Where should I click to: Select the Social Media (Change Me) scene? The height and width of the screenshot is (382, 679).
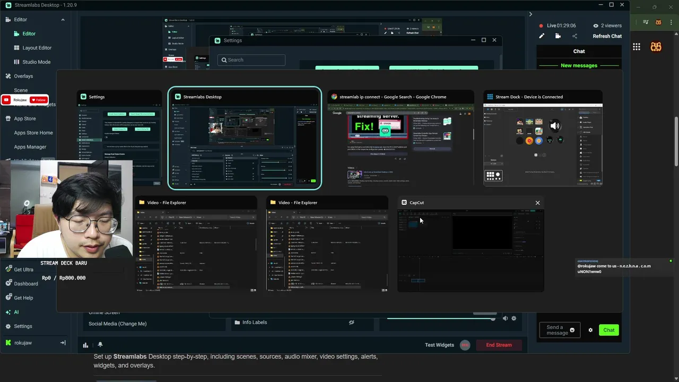click(118, 324)
